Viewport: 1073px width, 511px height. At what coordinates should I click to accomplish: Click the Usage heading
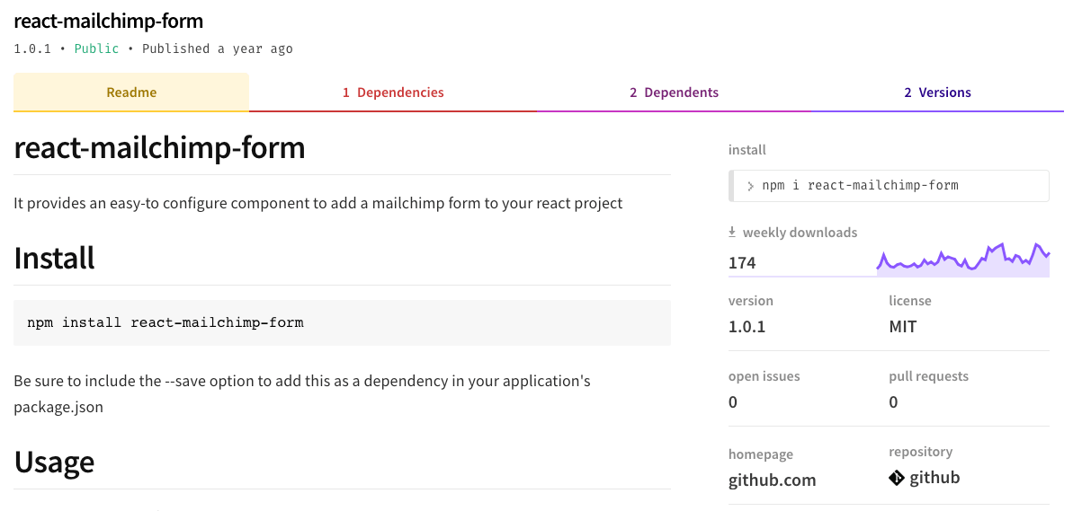(x=54, y=462)
